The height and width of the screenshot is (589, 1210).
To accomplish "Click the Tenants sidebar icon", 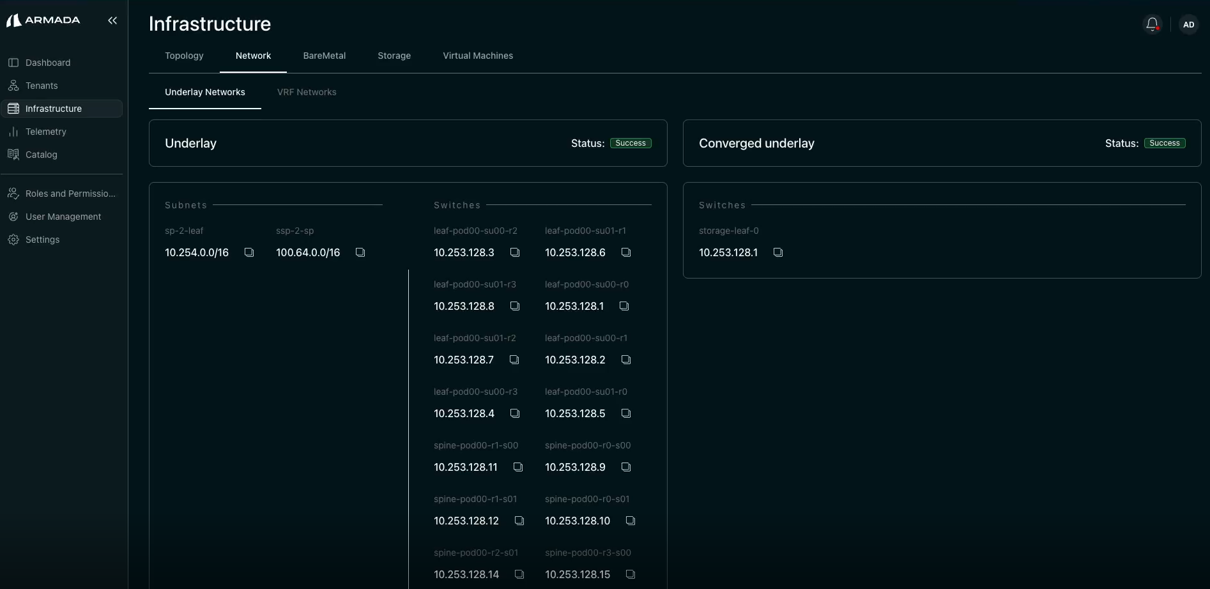I will pos(13,85).
